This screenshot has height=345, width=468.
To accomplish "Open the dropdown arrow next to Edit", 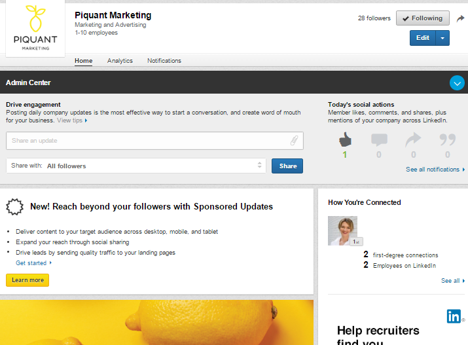I will click(x=442, y=38).
